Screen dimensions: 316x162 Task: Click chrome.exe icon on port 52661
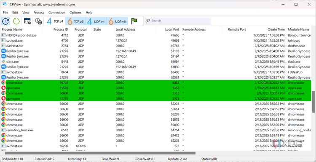coord(3,109)
